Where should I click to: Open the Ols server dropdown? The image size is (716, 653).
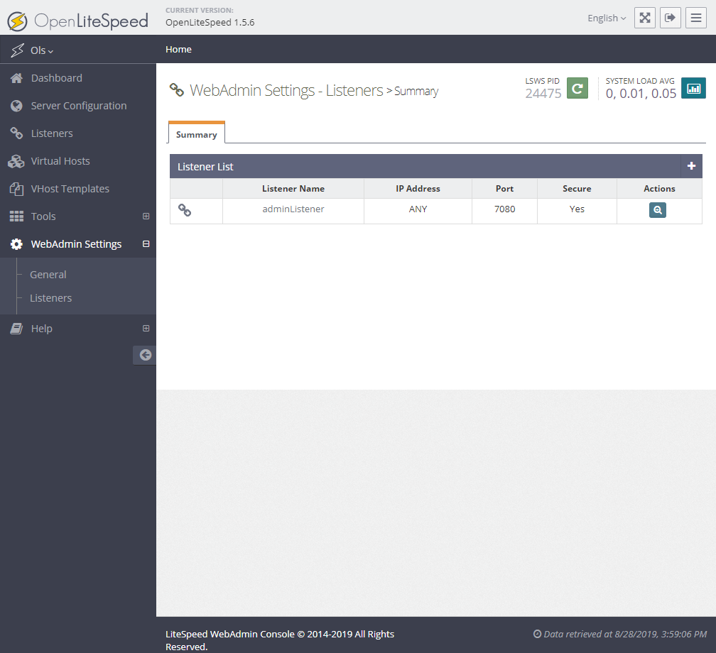pos(41,50)
